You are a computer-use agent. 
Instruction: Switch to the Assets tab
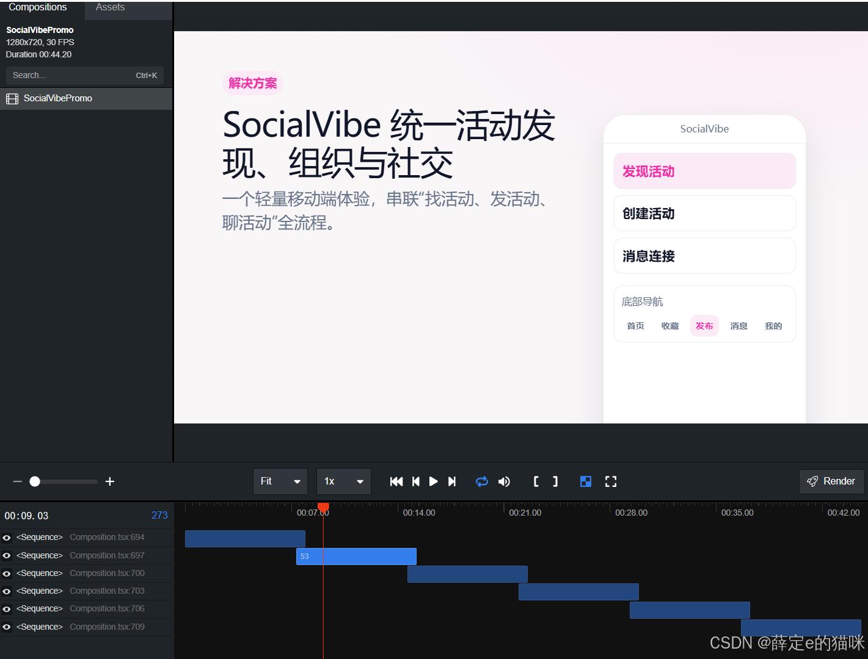pyautogui.click(x=110, y=7)
